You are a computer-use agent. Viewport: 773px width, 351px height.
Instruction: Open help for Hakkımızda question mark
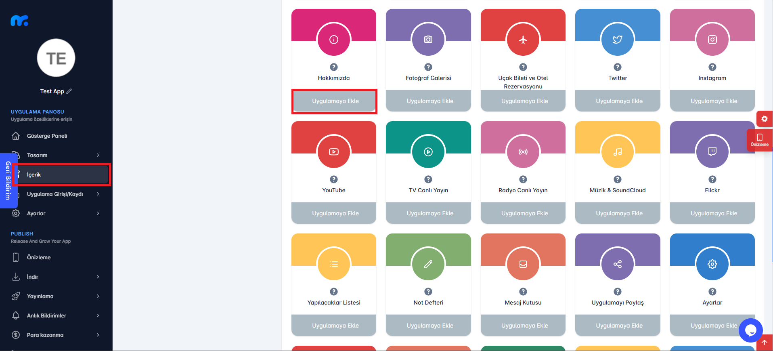[x=333, y=67]
